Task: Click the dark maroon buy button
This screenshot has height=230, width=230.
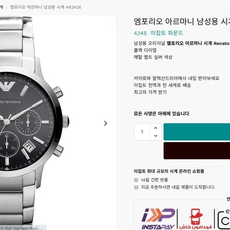Action: [x=197, y=151]
